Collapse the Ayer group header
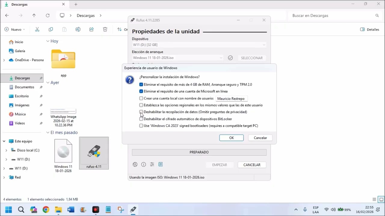The image size is (385, 216). pos(48,82)
